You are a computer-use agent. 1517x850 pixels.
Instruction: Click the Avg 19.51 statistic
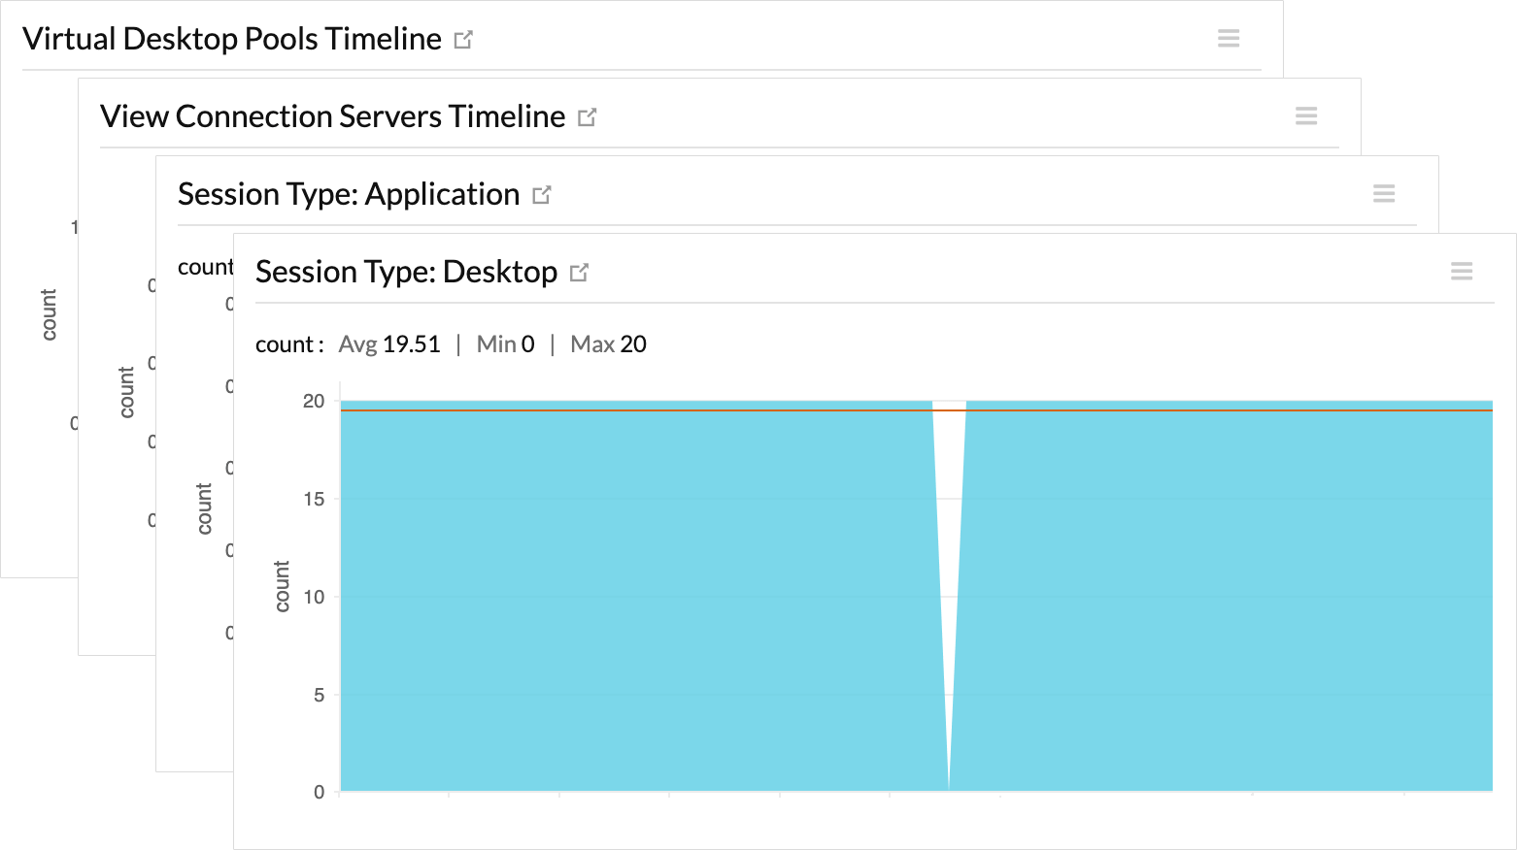coord(388,343)
